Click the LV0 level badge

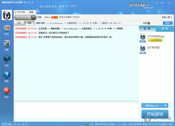coord(54,17)
